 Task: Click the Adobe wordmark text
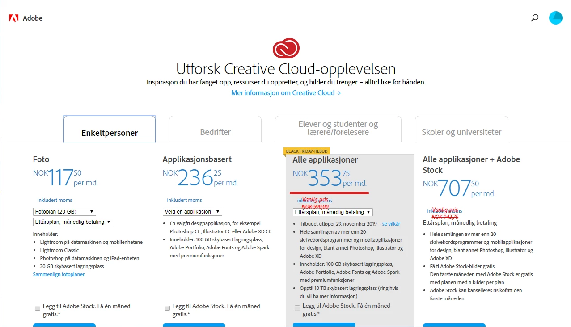(33, 18)
